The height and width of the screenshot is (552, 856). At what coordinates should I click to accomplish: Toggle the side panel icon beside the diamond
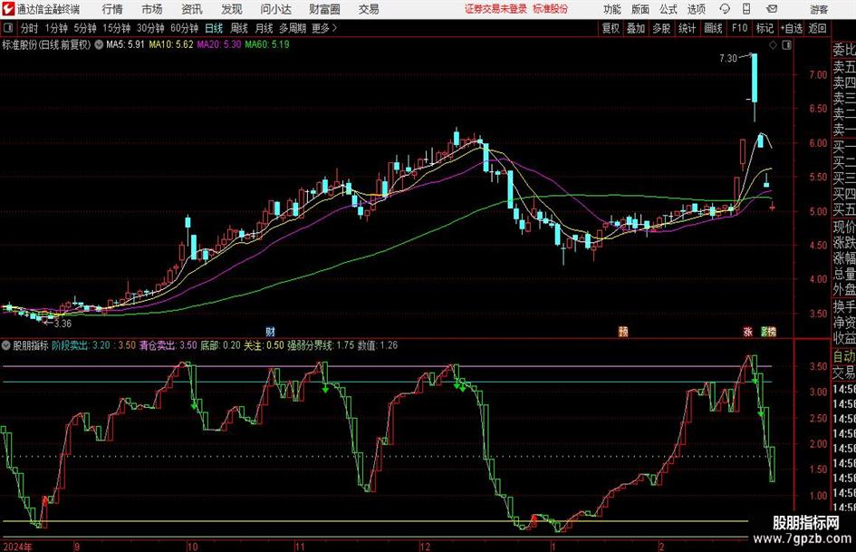[786, 45]
